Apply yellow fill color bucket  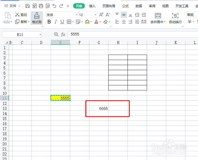[x=87, y=22]
